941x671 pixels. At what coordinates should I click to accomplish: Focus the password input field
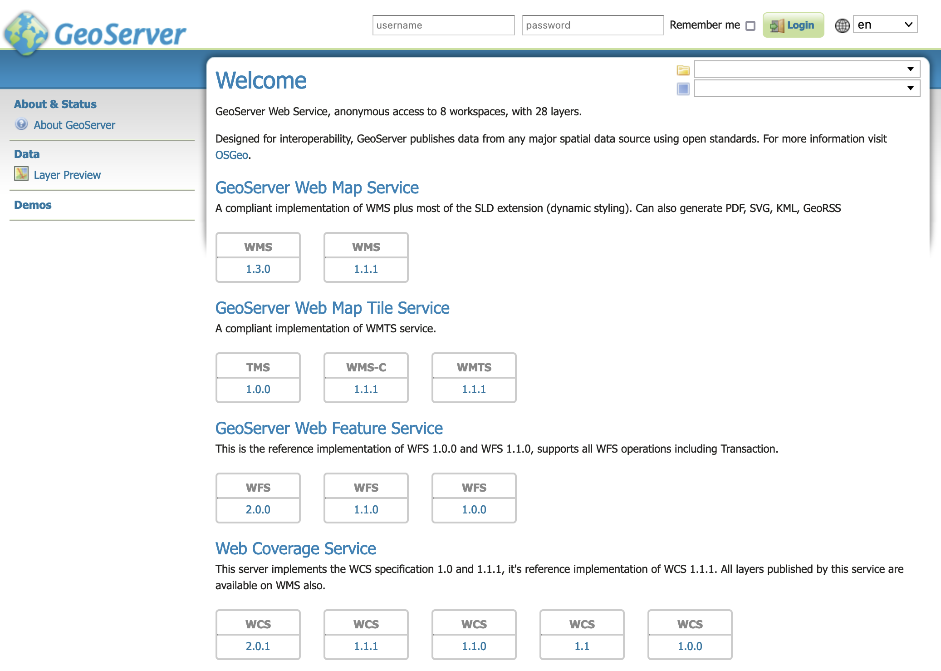point(593,25)
